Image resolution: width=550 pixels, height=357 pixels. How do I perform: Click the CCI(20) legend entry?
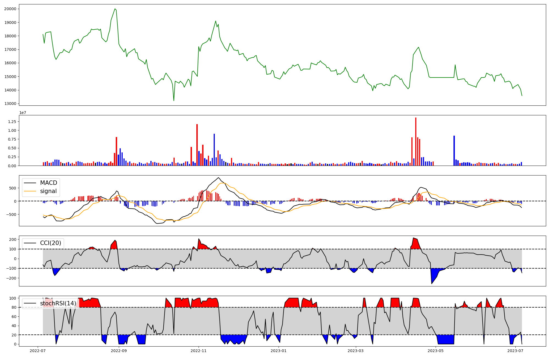[50, 243]
